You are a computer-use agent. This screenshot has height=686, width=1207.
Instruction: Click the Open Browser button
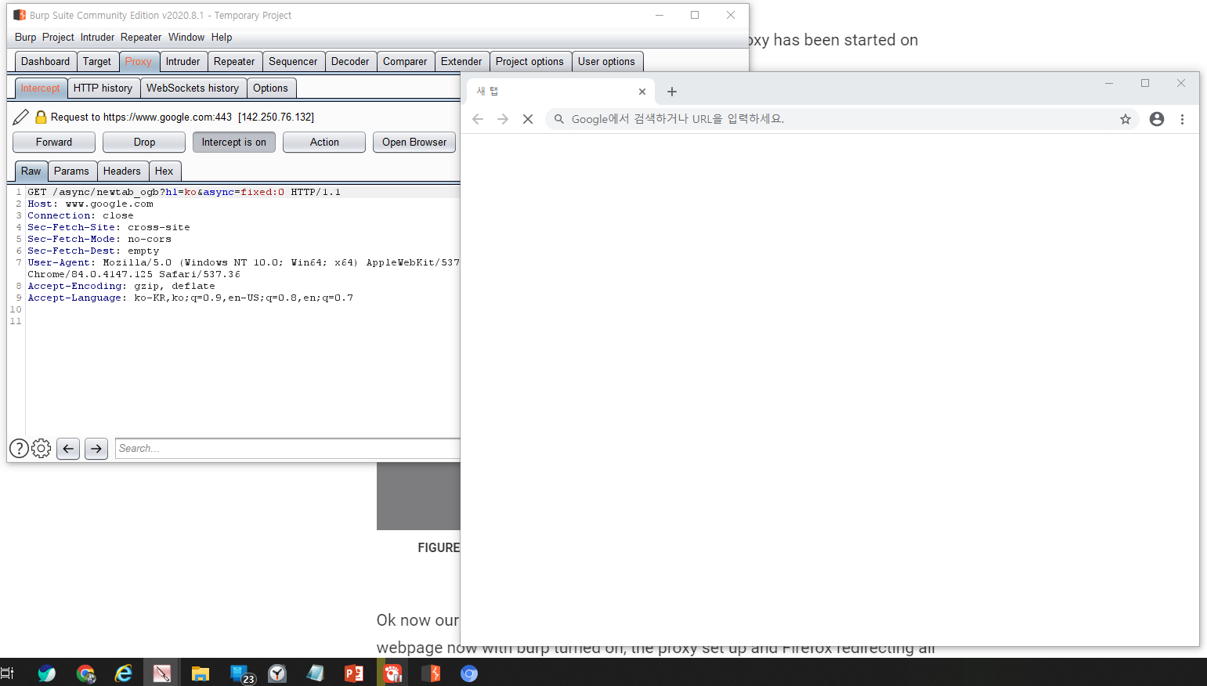414,142
